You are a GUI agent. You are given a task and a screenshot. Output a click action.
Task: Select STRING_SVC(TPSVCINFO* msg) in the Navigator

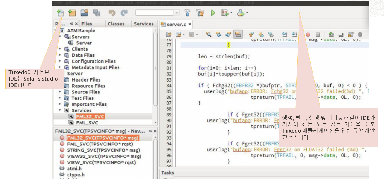pyautogui.click(x=104, y=150)
